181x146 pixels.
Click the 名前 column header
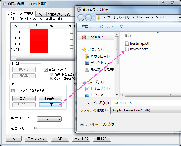click(128, 35)
